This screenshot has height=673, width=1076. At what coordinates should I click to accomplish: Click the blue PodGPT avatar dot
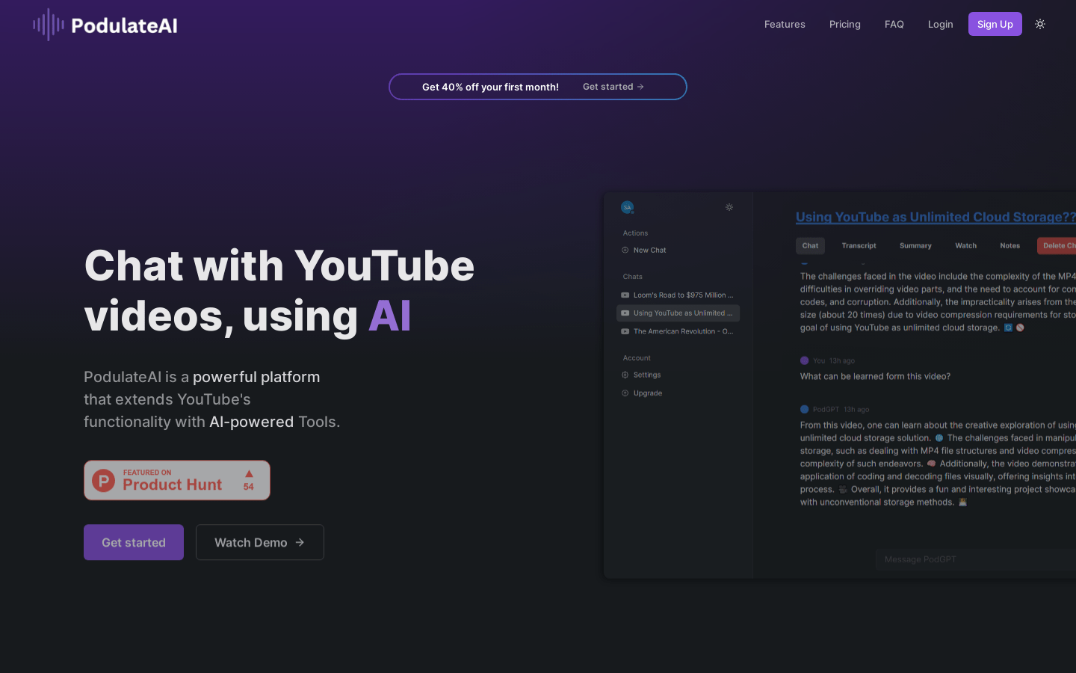tap(805, 409)
